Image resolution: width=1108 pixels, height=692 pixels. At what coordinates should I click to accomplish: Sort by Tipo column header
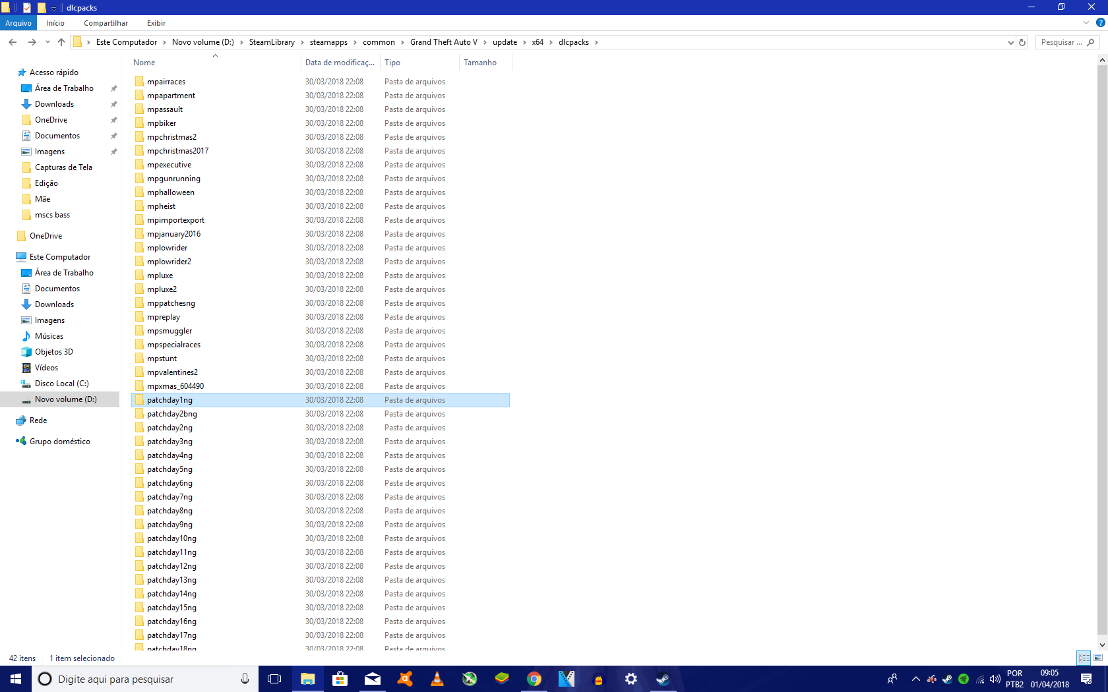392,63
